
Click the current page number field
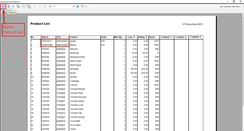click(x=63, y=6)
